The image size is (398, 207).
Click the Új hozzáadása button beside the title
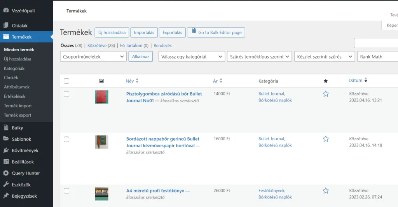tap(112, 33)
